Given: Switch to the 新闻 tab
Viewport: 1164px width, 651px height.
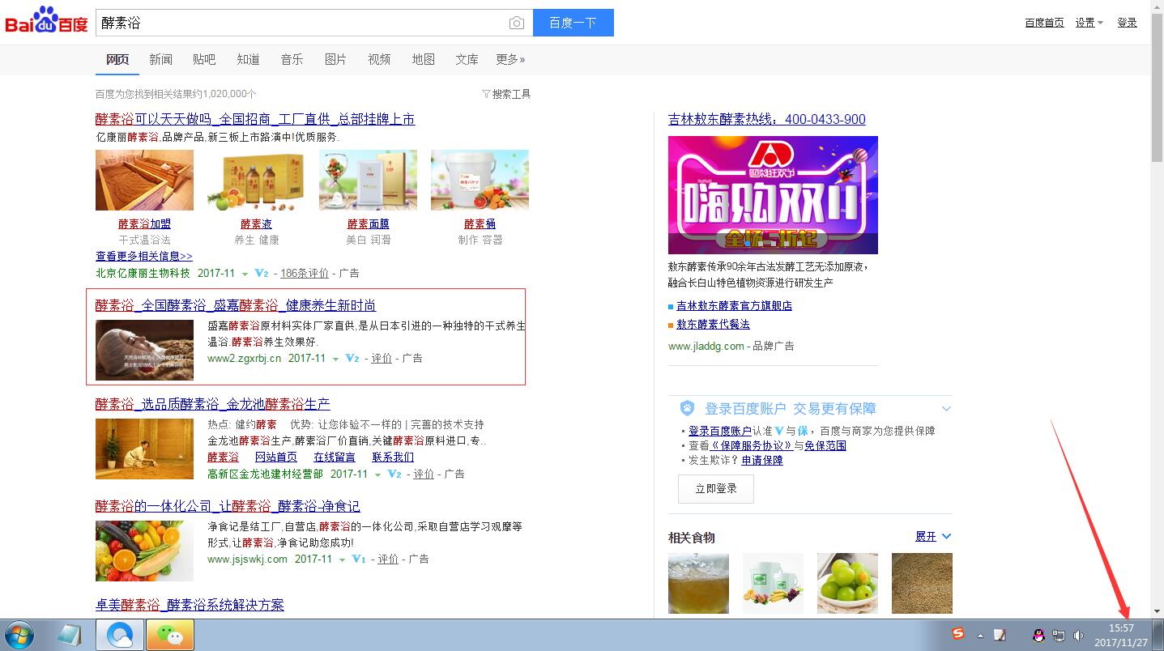Looking at the screenshot, I should [x=160, y=59].
